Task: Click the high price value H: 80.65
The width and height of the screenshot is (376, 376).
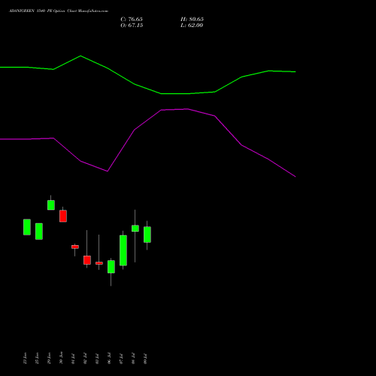Action: click(192, 19)
